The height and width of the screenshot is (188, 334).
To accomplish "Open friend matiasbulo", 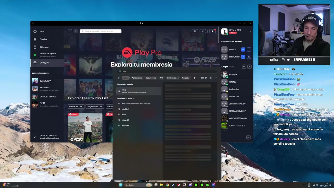I will pos(236,96).
